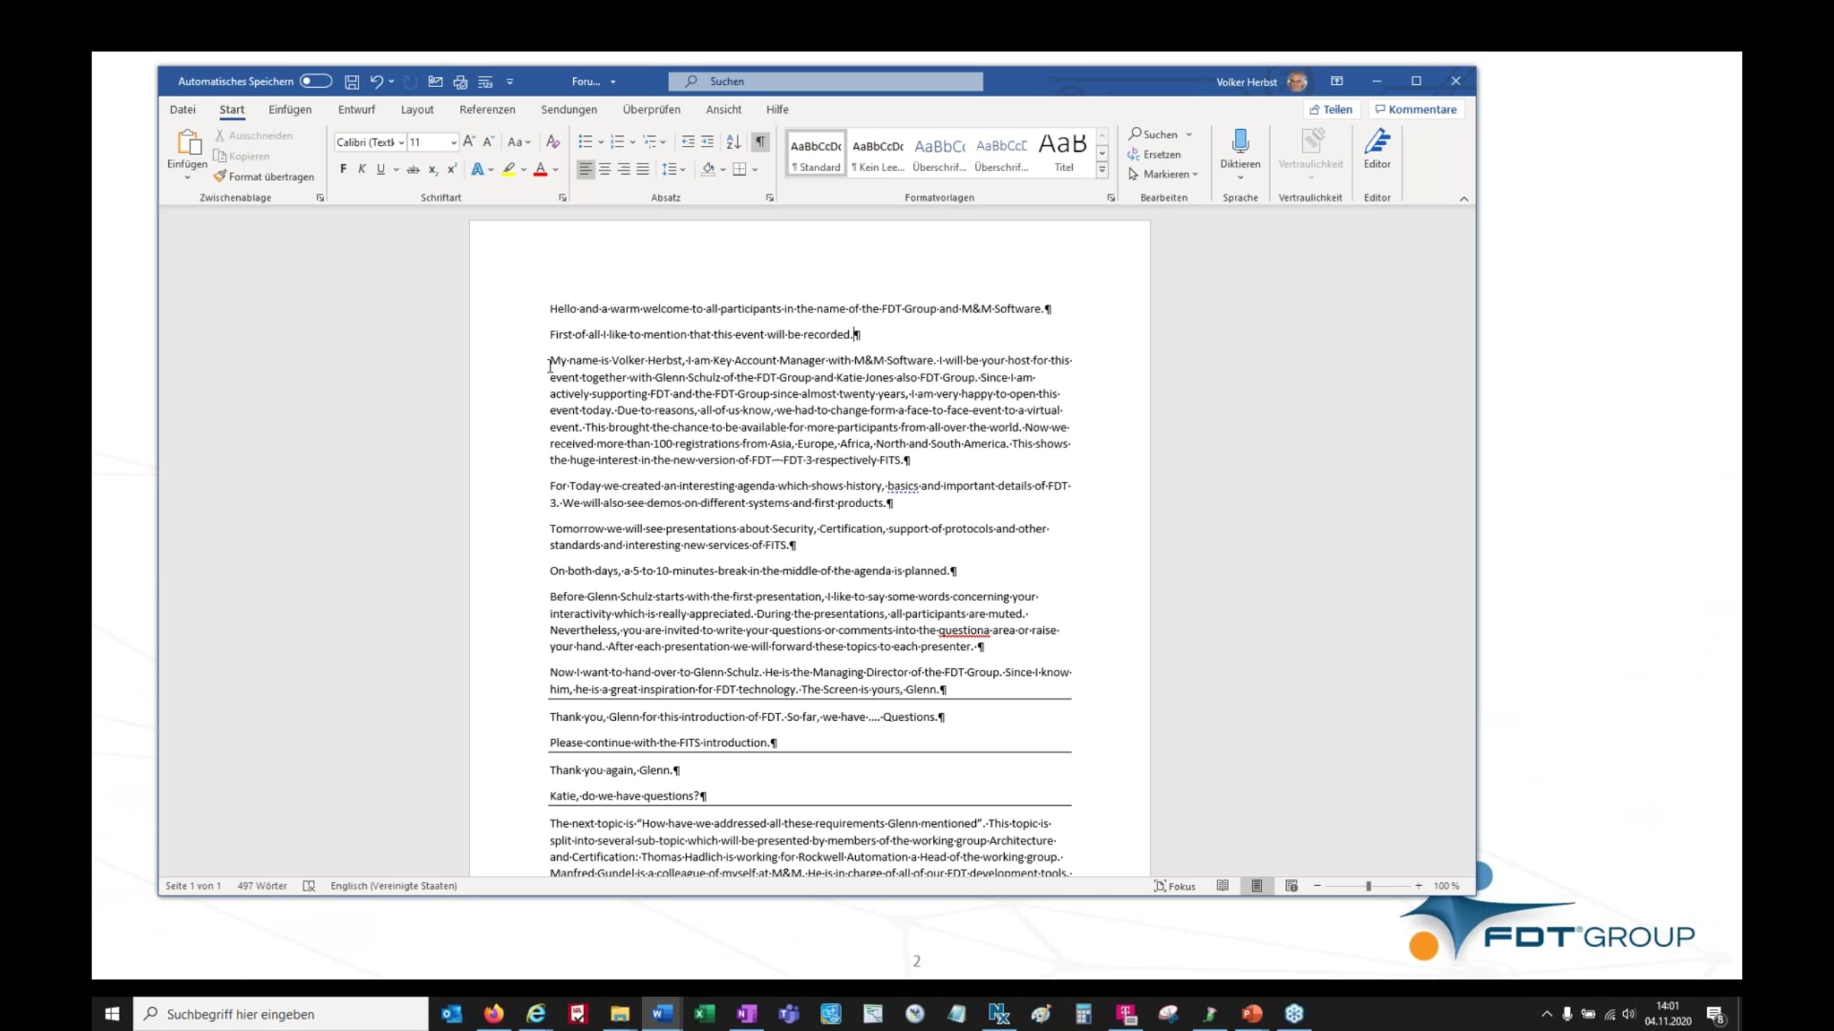This screenshot has height=1031, width=1834.
Task: Click the zoom slider handle in status bar
Action: [1368, 886]
